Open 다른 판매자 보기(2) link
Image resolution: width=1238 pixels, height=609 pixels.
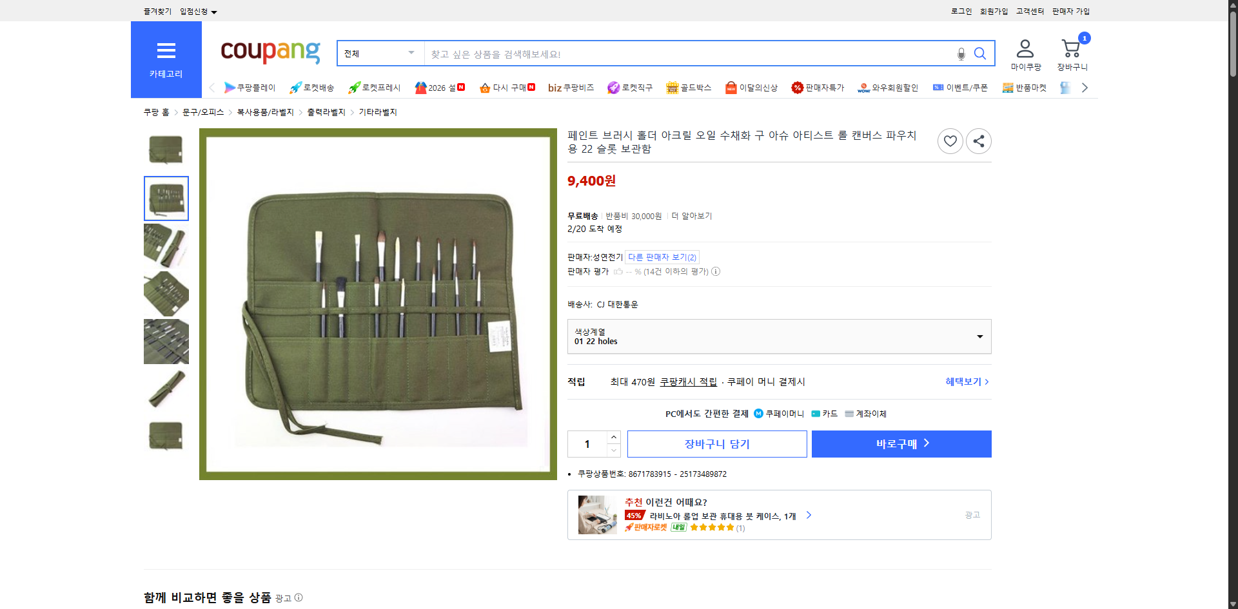tap(662, 256)
